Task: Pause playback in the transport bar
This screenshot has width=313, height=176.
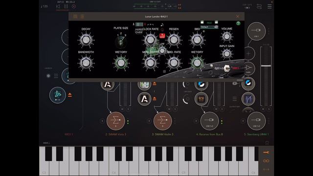Action: click(x=66, y=6)
